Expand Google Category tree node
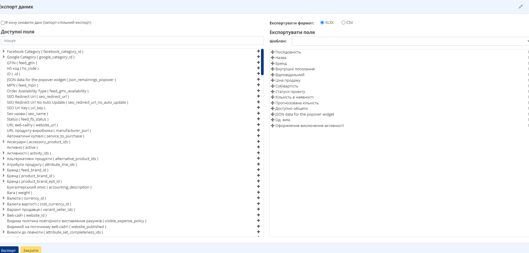The width and height of the screenshot is (529, 253). pos(3,57)
